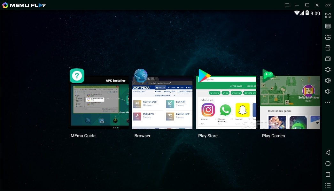Tap the Android back triangle button

[328, 152]
